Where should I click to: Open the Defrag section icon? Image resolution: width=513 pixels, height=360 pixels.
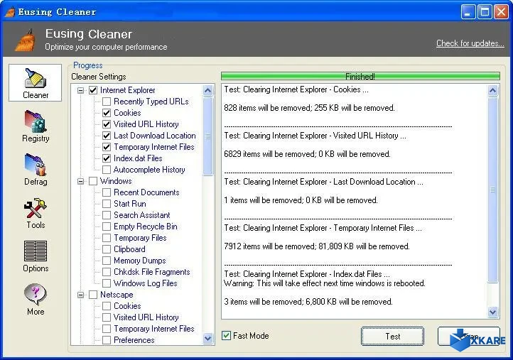[36, 165]
